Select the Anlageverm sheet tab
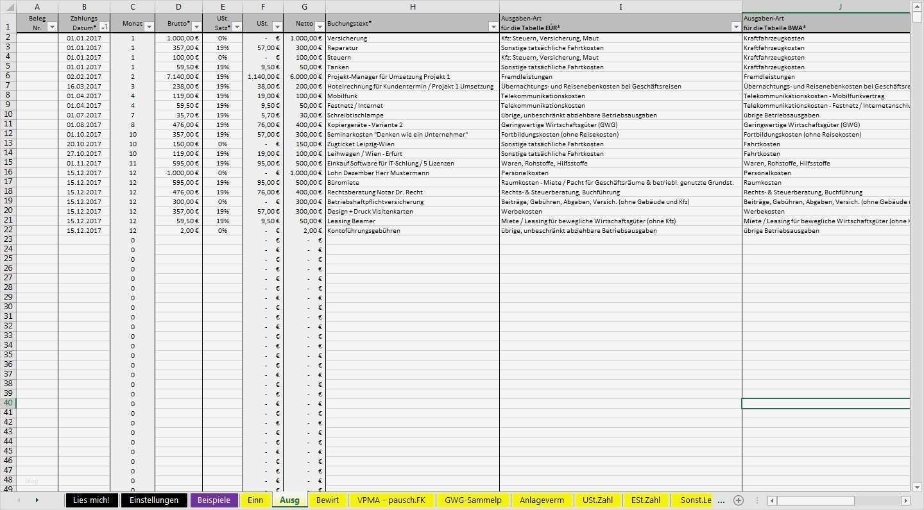 click(542, 500)
